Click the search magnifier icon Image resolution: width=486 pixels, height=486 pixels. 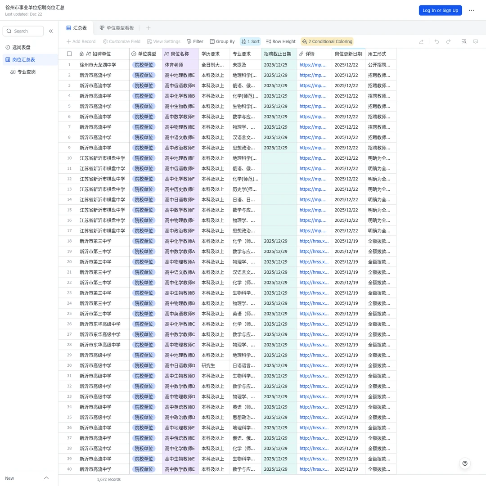tap(9, 31)
